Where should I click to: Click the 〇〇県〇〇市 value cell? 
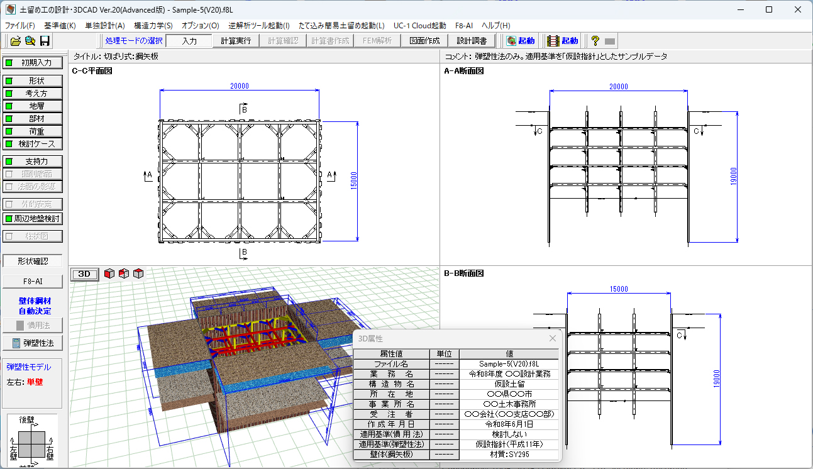point(509,394)
